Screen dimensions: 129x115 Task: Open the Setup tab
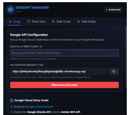pos(14,21)
